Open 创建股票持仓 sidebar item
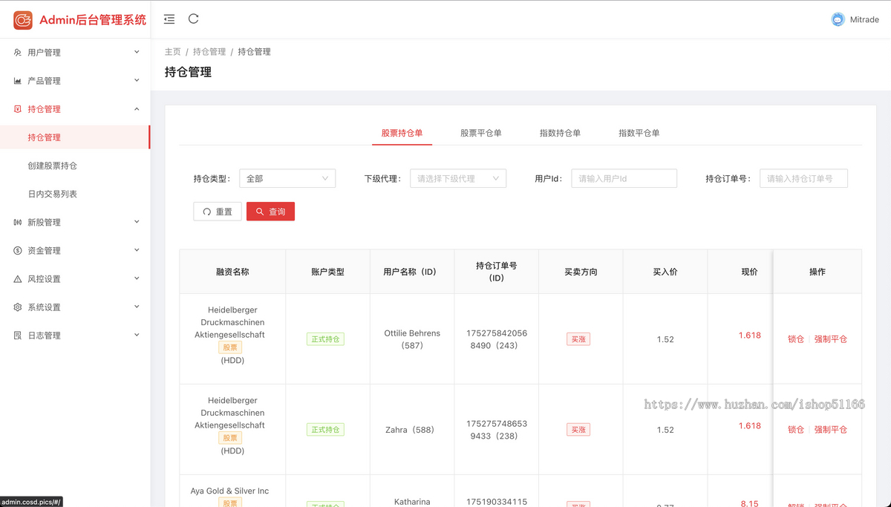The width and height of the screenshot is (891, 507). point(74,166)
